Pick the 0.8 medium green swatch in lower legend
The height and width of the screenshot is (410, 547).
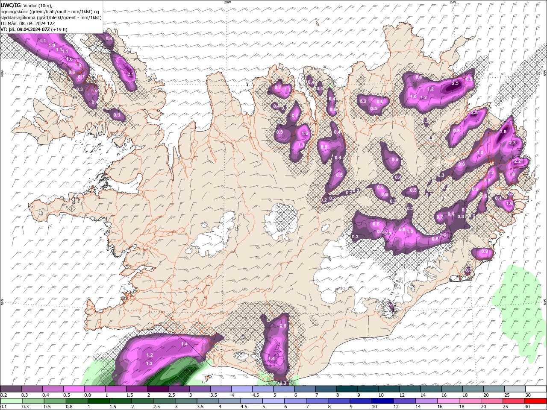pos(76,401)
